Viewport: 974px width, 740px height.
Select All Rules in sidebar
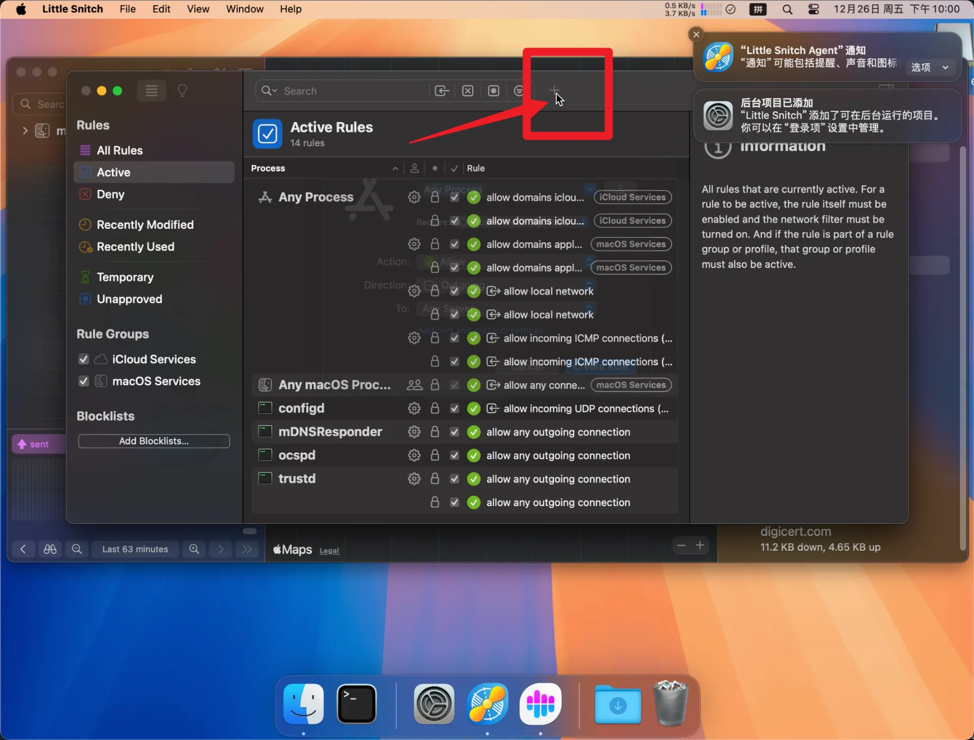(x=154, y=150)
